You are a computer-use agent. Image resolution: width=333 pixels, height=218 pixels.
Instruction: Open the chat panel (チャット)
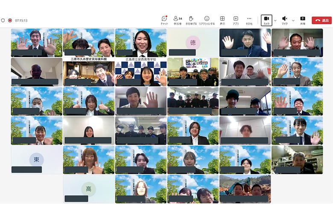[x=164, y=20]
